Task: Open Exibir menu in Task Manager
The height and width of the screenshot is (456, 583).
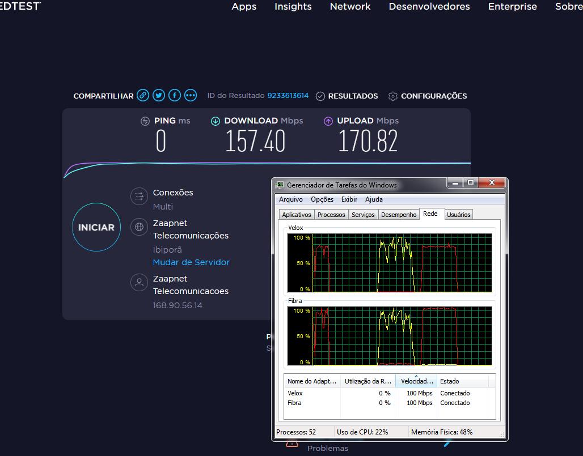Action: coord(349,199)
